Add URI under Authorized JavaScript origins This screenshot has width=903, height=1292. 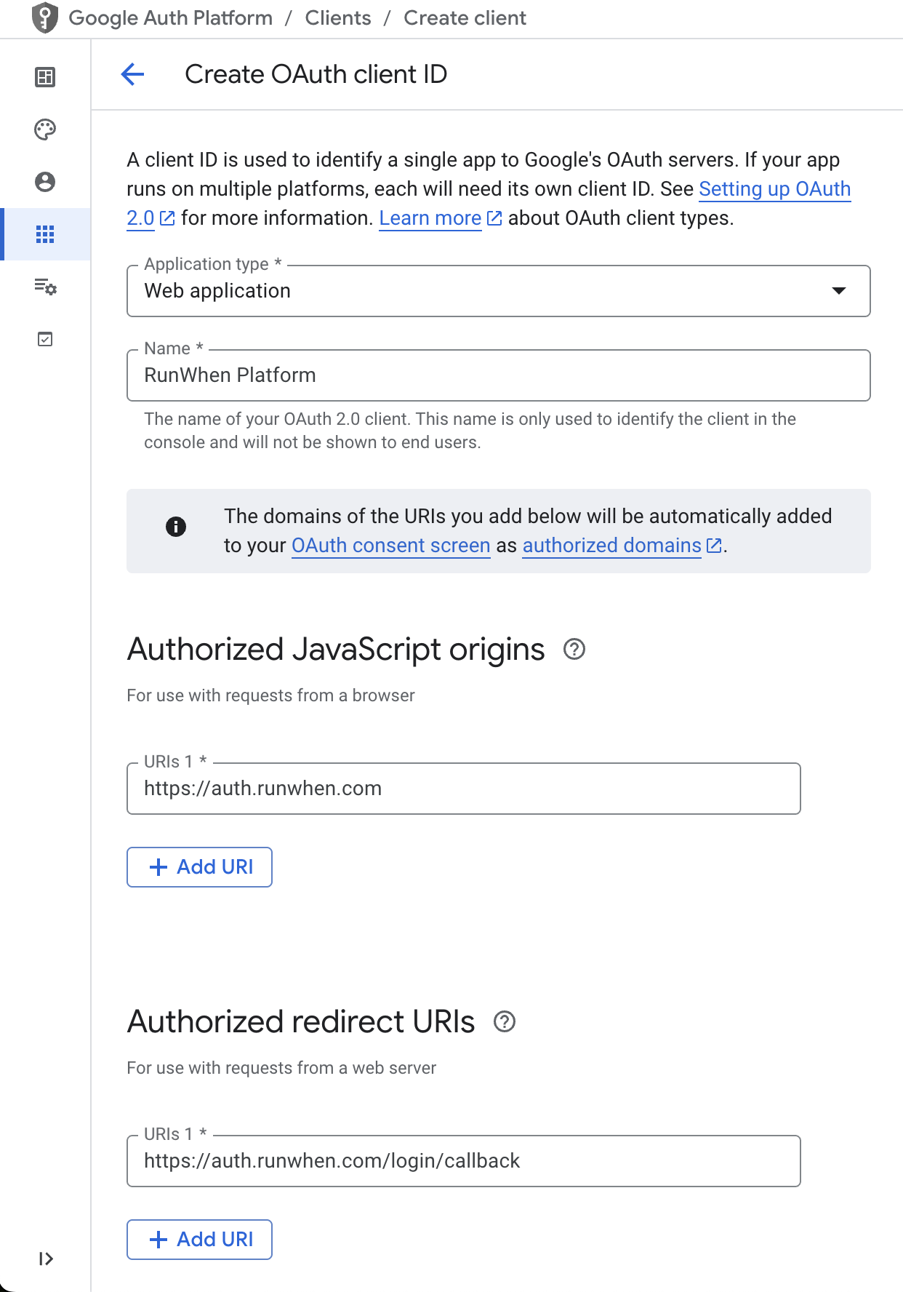199,867
